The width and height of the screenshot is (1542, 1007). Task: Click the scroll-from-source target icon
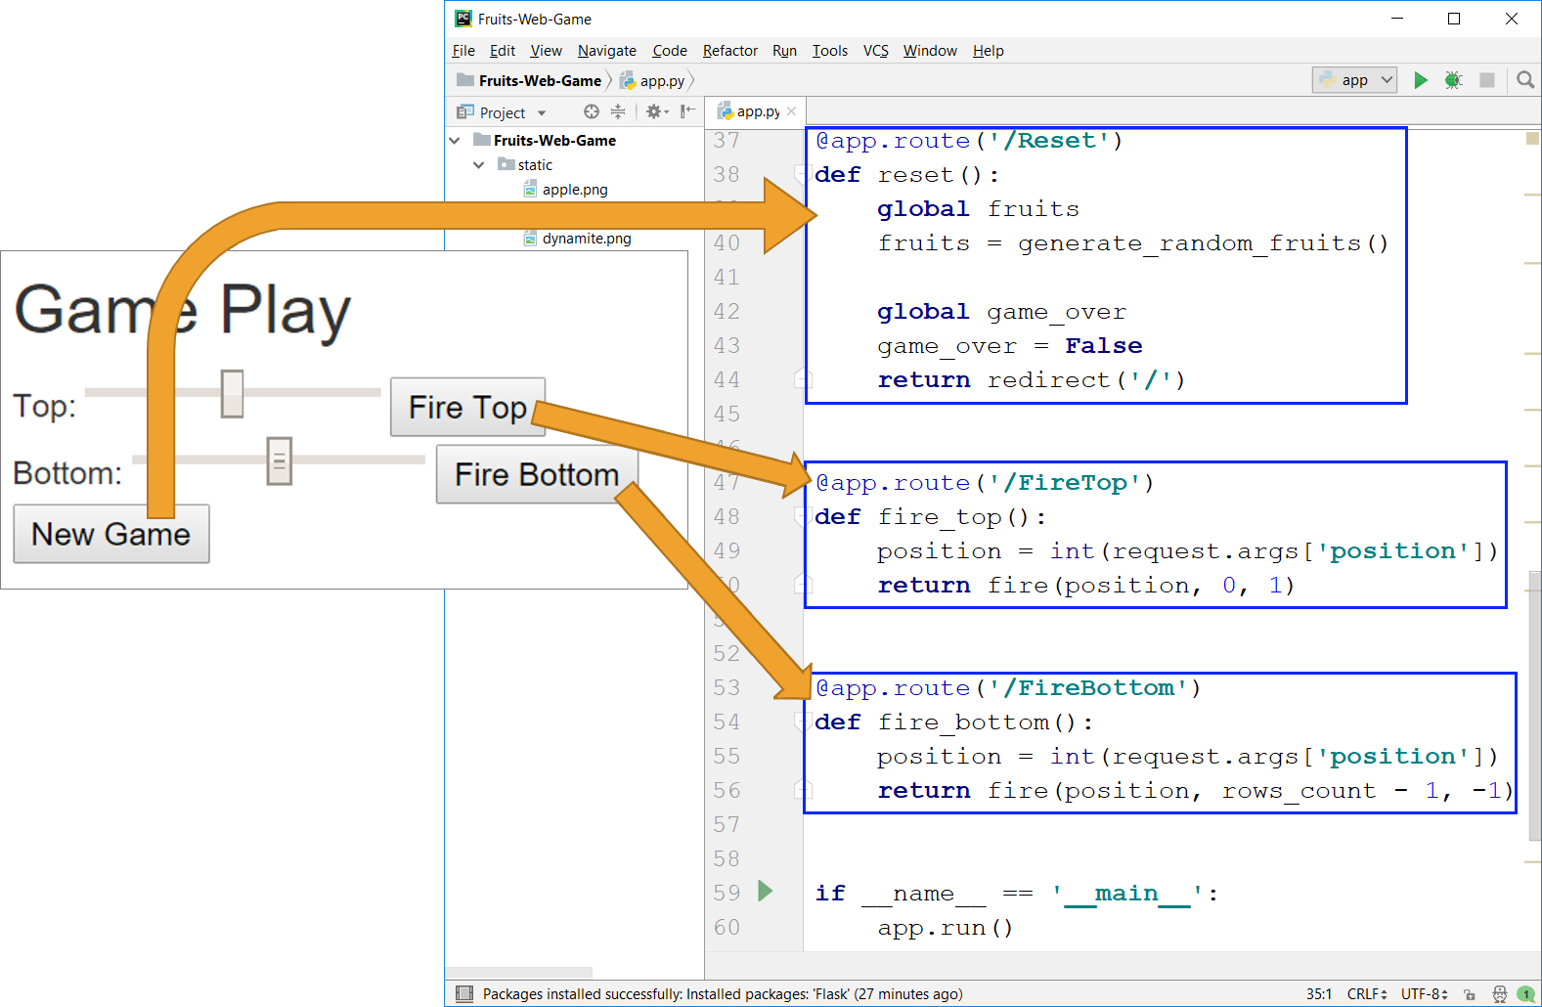click(591, 112)
